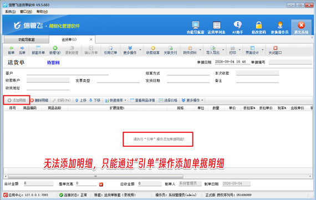
Task: Click the 打印 printer icon
Action: point(232,50)
